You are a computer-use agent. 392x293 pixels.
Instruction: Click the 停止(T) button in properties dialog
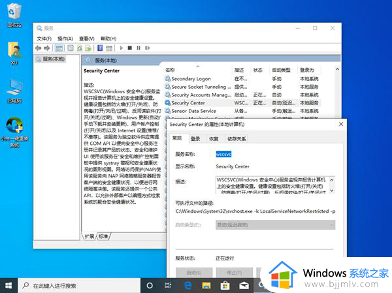point(235,273)
